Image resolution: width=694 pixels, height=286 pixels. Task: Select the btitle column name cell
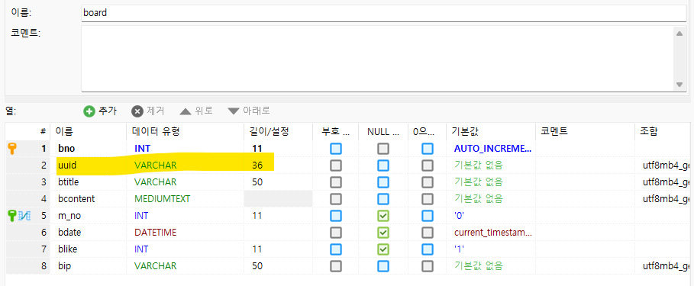(89, 182)
